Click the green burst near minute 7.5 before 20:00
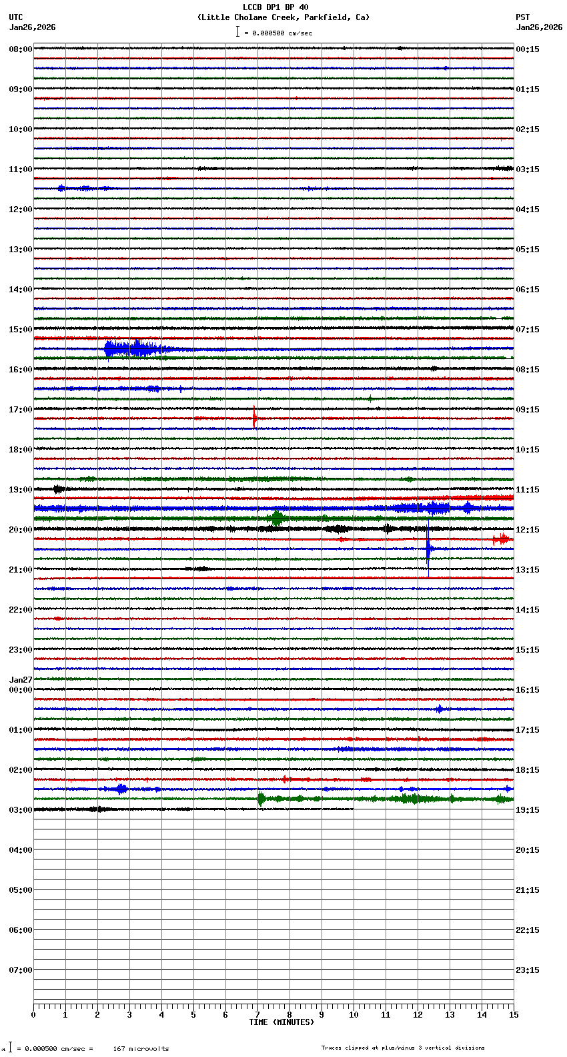567x1057 pixels. [276, 518]
